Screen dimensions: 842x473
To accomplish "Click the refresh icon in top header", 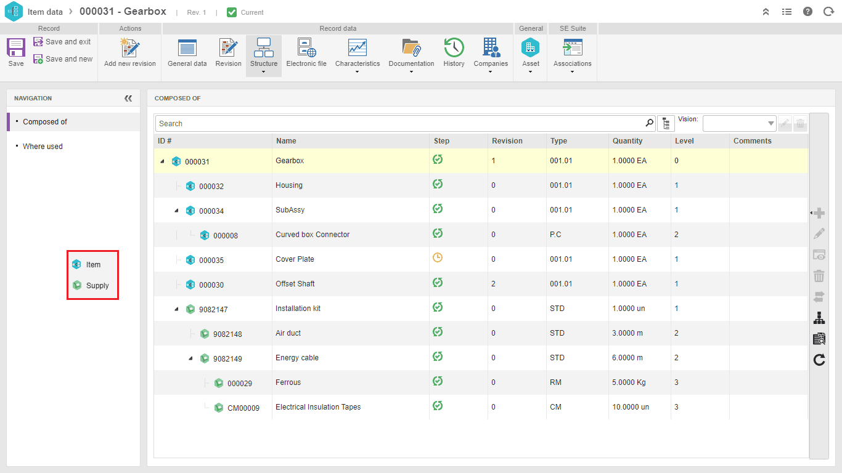I will (828, 12).
